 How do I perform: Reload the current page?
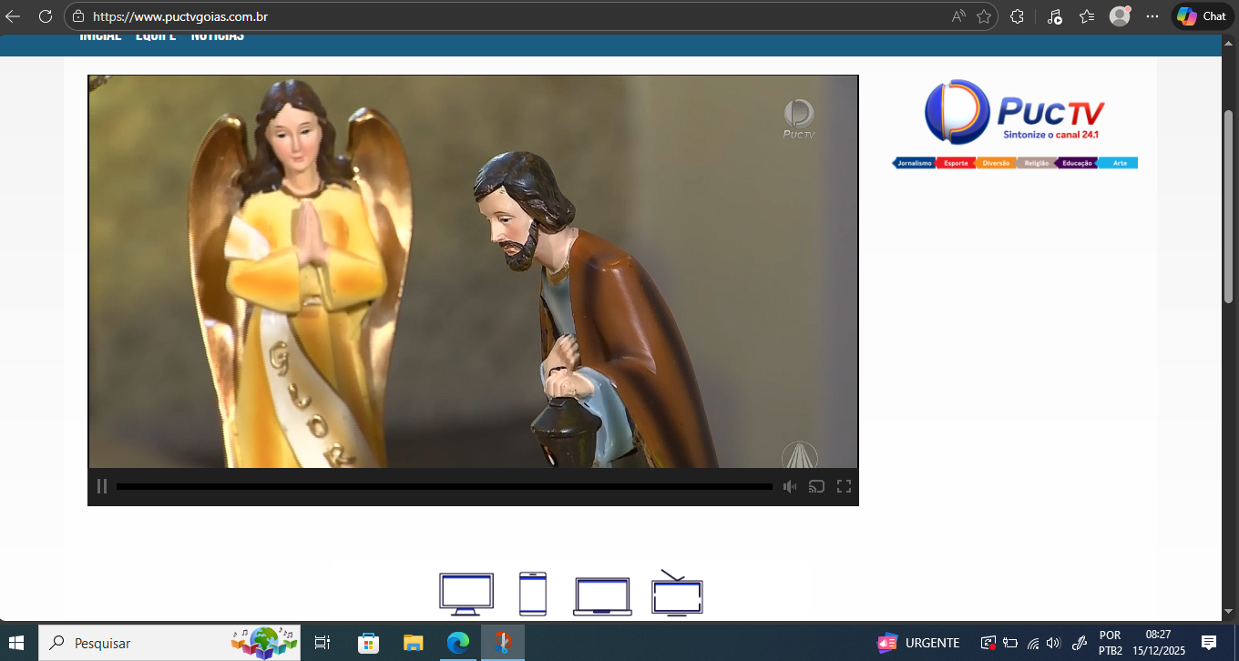coord(46,16)
